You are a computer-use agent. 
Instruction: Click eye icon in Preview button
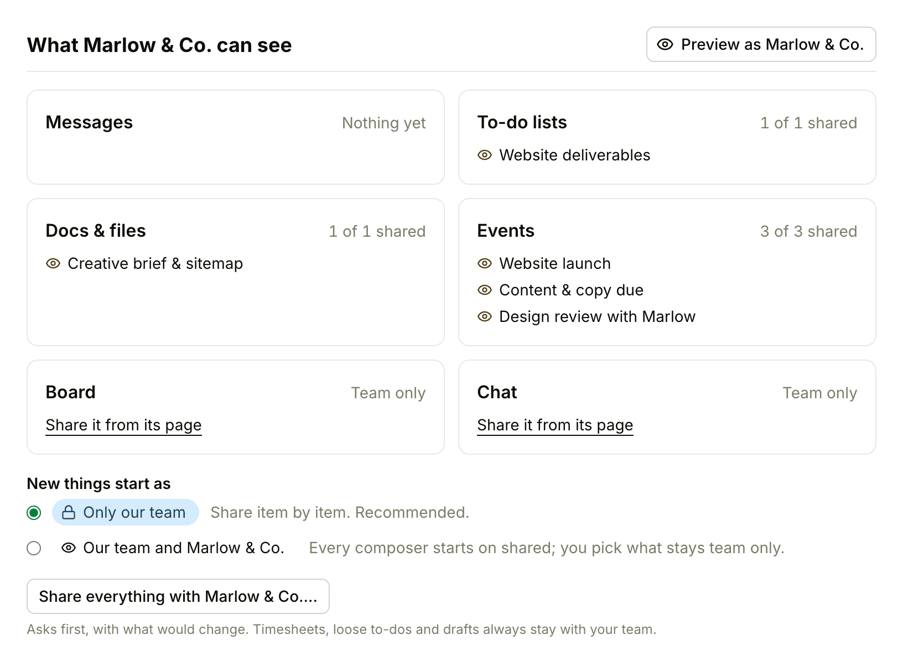[665, 44]
